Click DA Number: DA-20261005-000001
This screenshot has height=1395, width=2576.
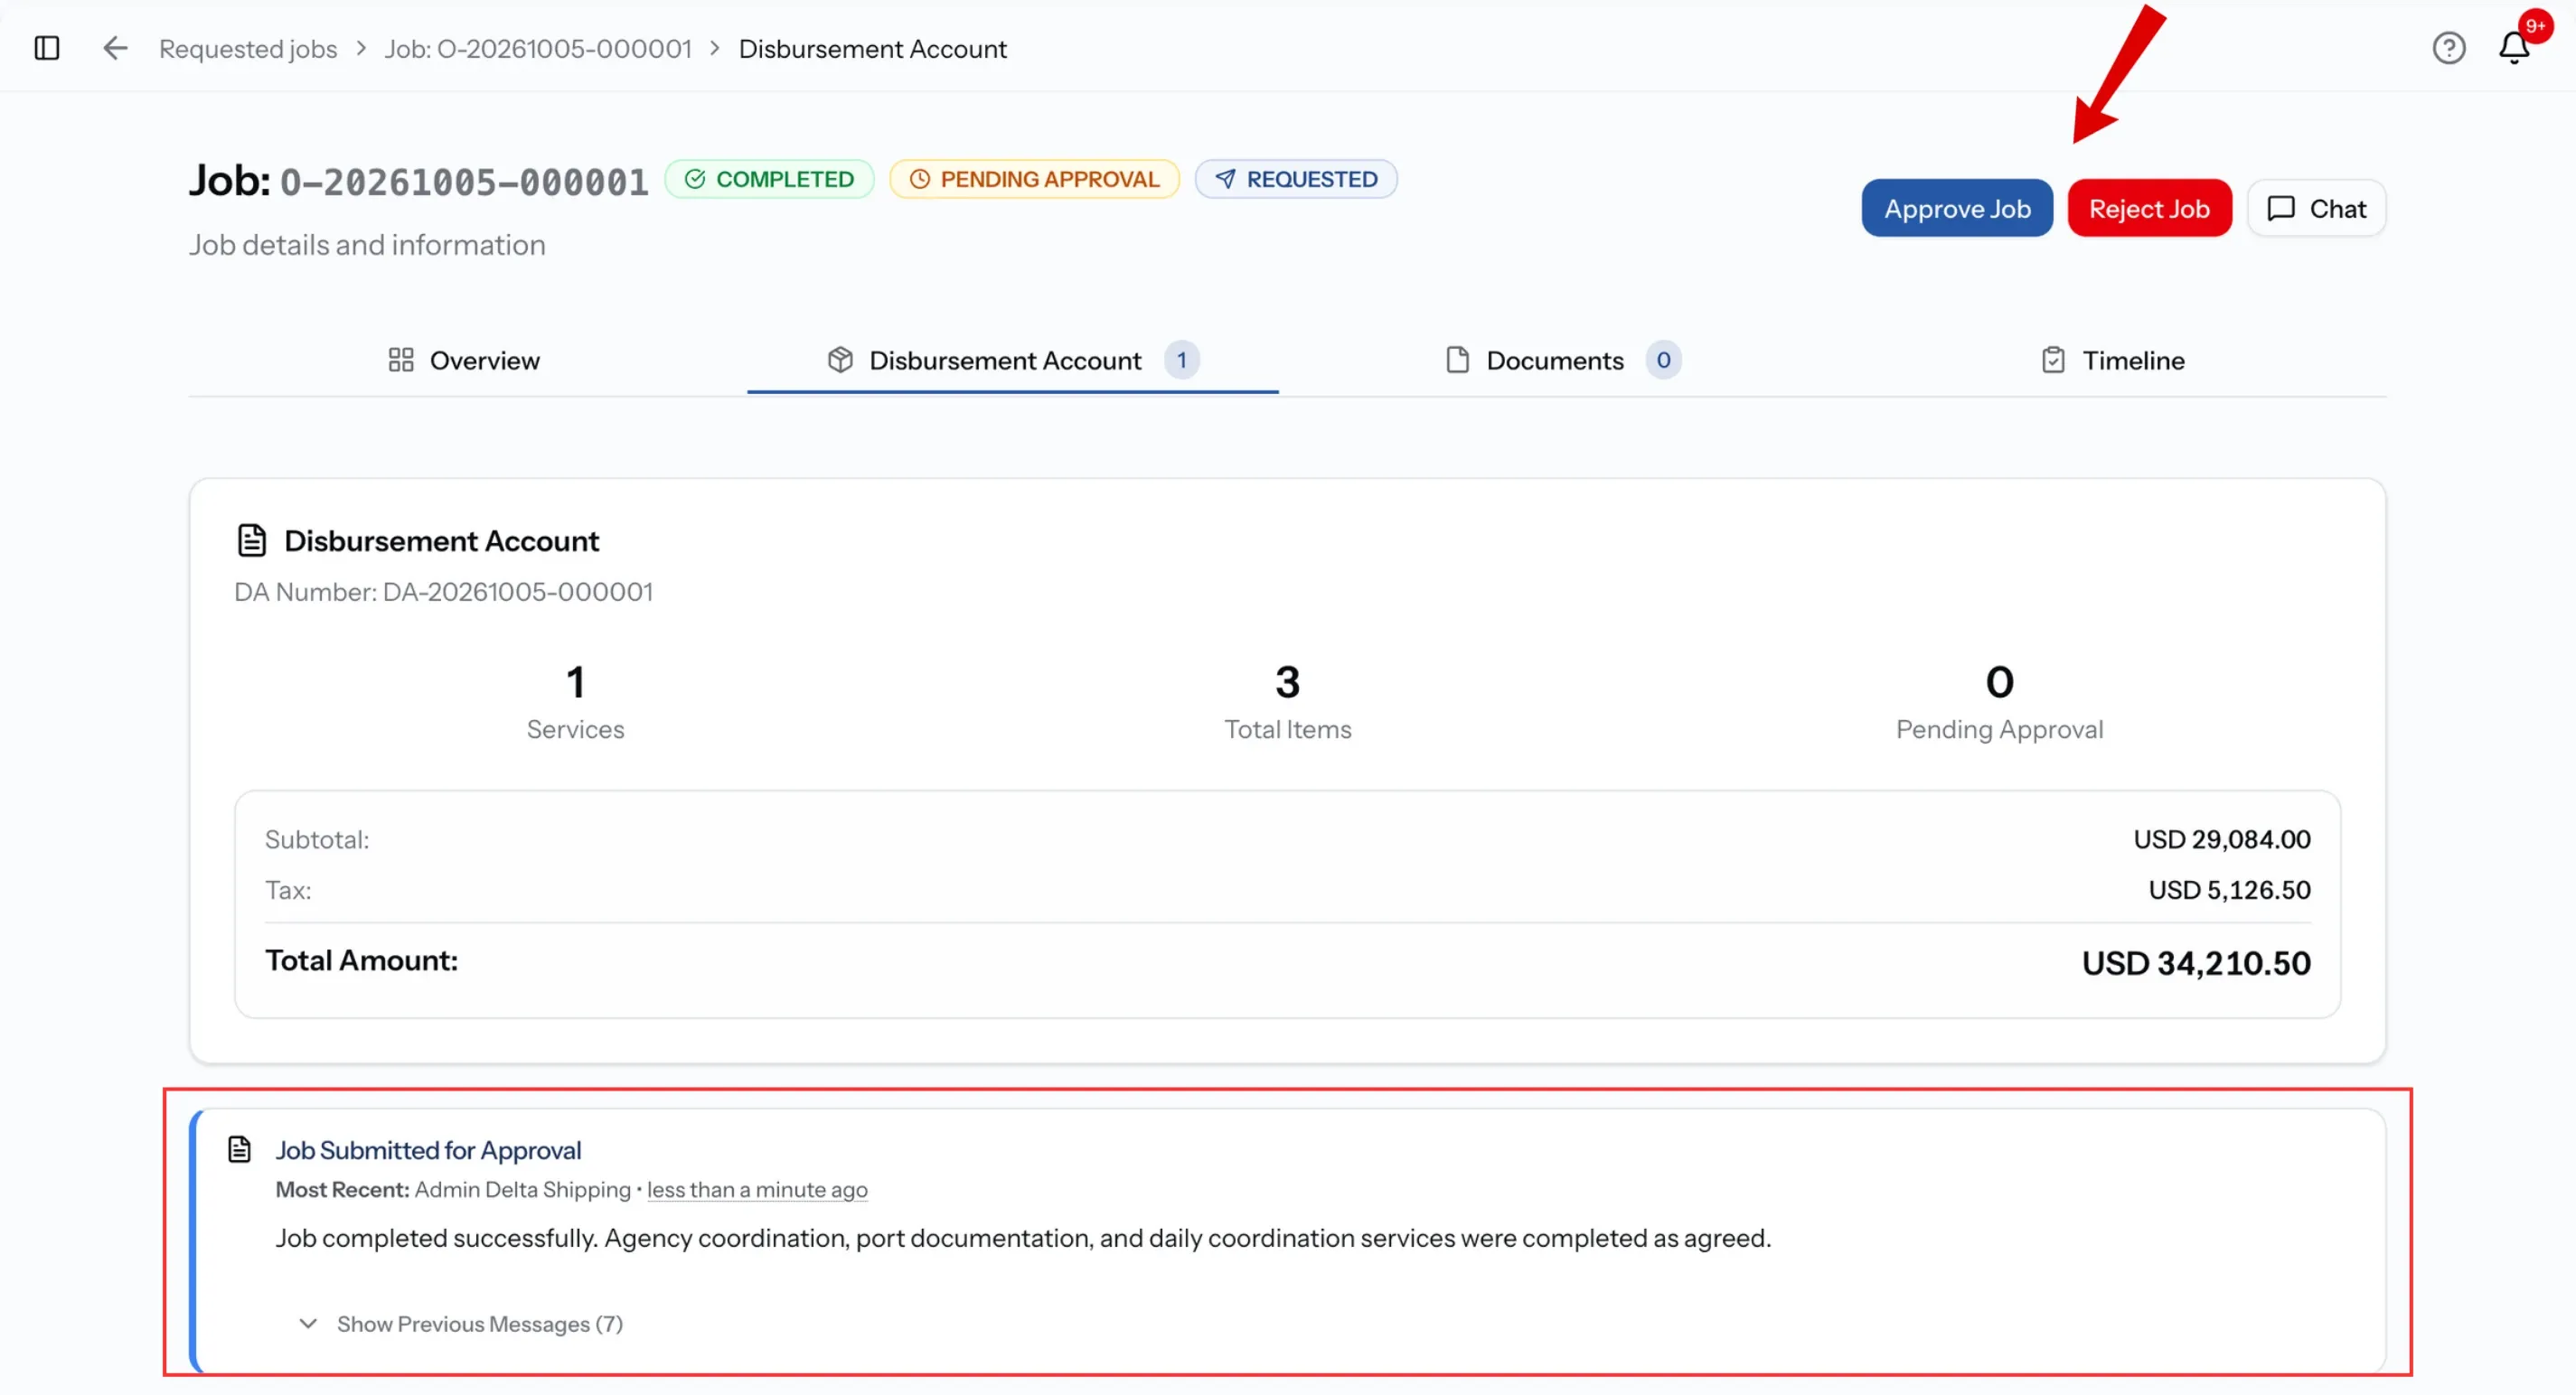[443, 592]
